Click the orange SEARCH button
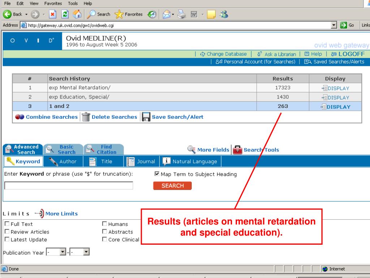370x278 pixels. click(172, 186)
